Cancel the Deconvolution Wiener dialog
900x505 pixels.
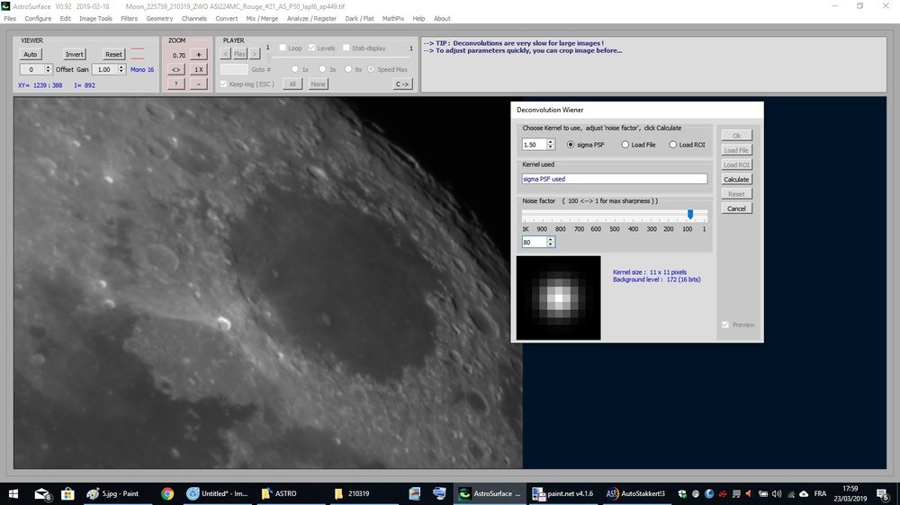(x=736, y=208)
